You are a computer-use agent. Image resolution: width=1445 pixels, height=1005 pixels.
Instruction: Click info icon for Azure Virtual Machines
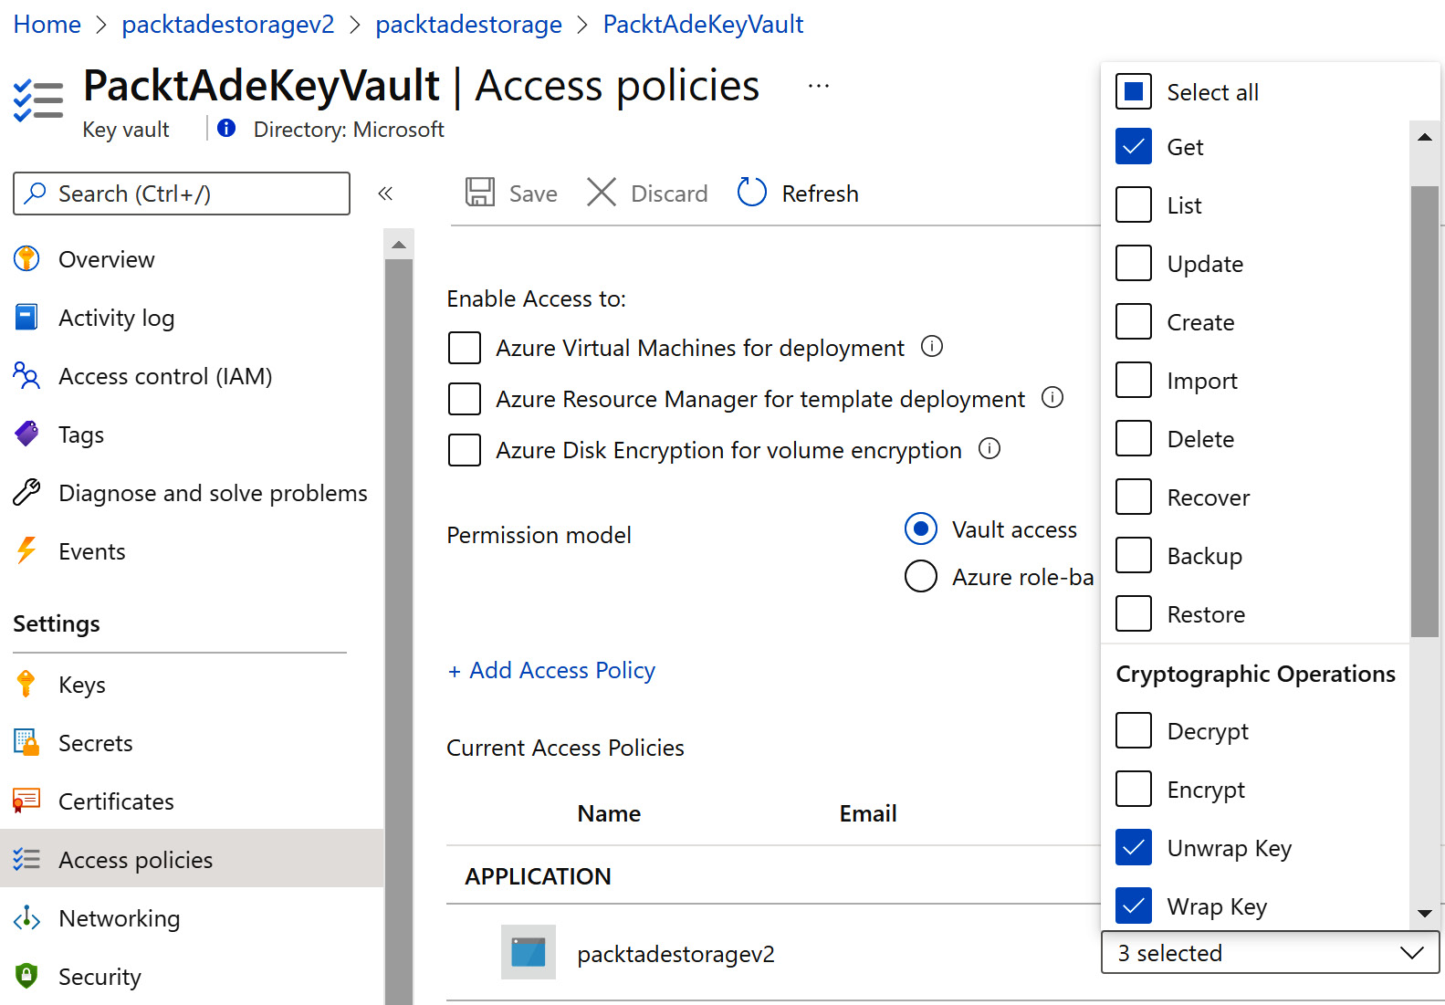tap(931, 347)
